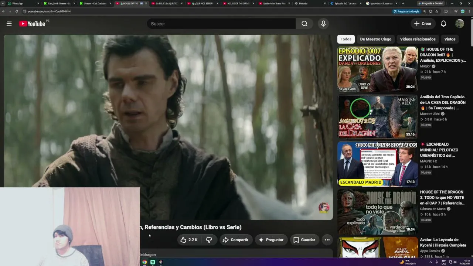
Task: Open the Maestre Alex análisis thumbnail
Action: click(x=377, y=116)
